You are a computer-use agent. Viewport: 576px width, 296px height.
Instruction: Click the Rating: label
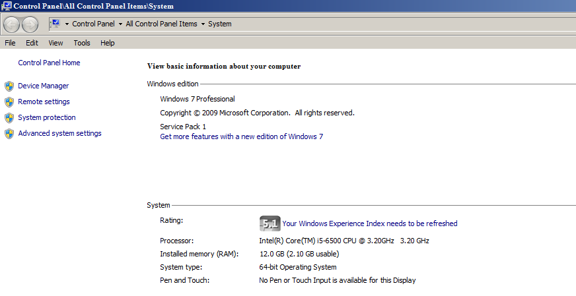(x=171, y=220)
